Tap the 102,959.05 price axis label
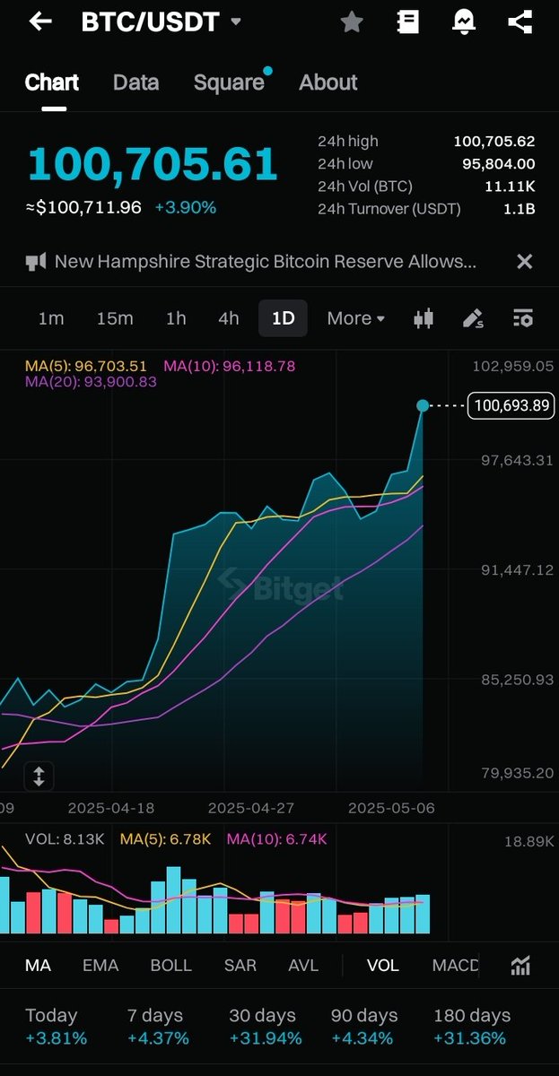Viewport: 559px width, 1076px height. pyautogui.click(x=514, y=366)
